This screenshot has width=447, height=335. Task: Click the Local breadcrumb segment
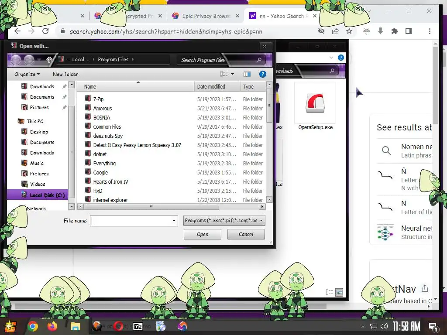point(81,59)
